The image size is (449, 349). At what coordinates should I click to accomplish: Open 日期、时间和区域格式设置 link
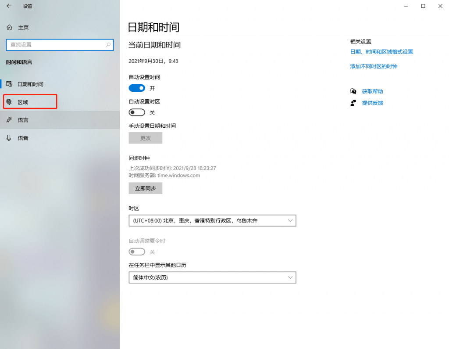coord(381,52)
